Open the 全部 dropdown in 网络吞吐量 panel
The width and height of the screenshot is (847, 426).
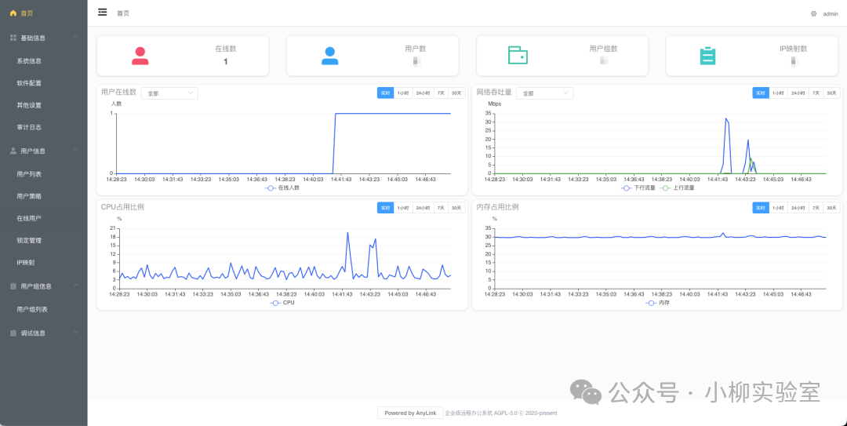tap(544, 93)
